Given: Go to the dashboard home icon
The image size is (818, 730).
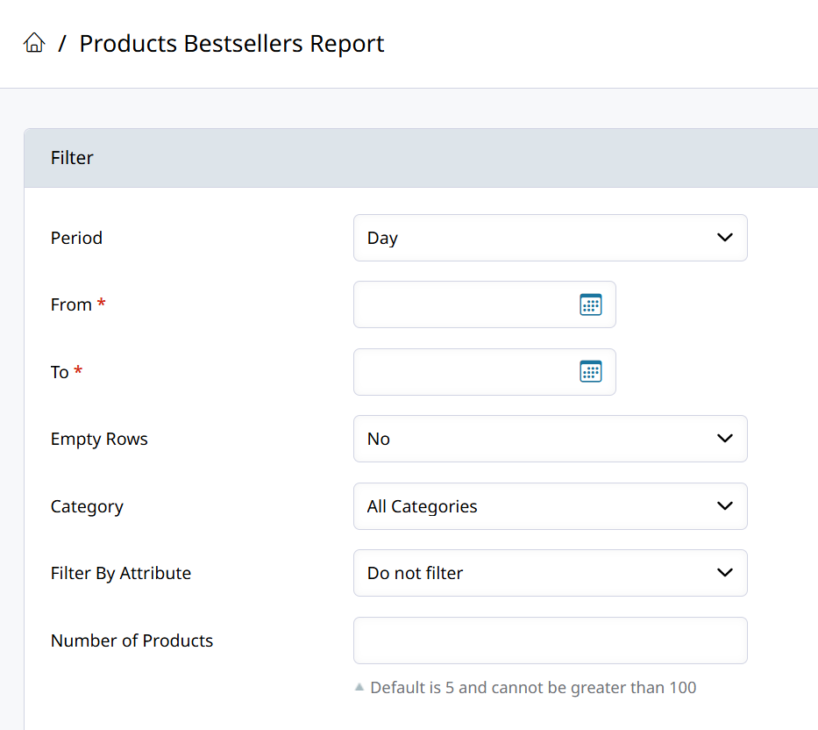Looking at the screenshot, I should coord(34,43).
